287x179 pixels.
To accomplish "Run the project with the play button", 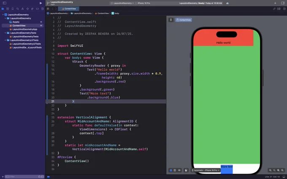I will pyautogui.click(x=41, y=3).
